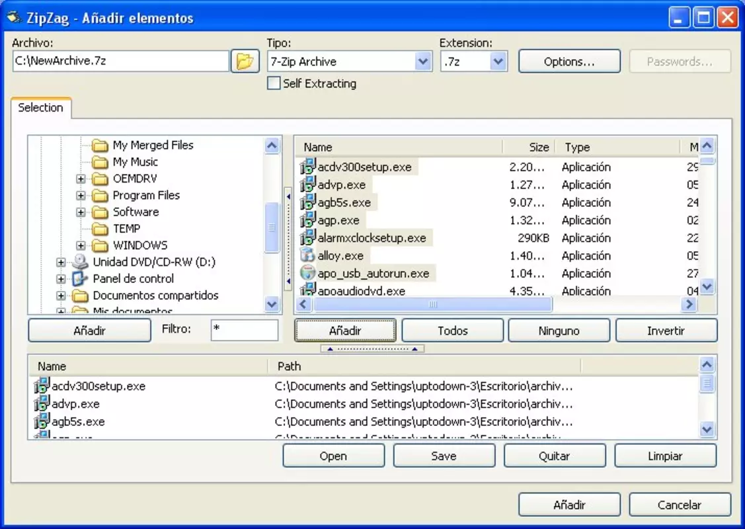Screen dimensions: 745x529
Task: Click the alarmxclocksetup.exe file icon
Action: click(308, 237)
